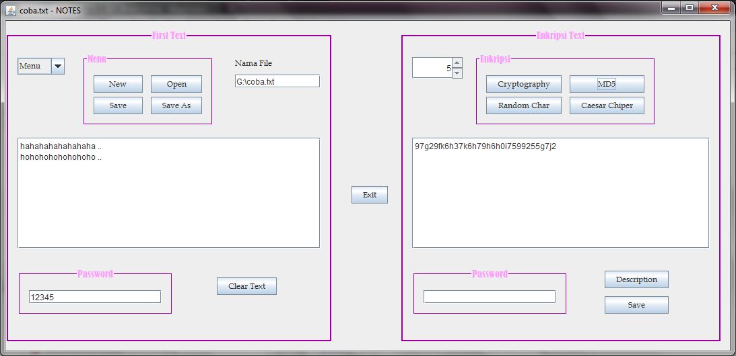Decrease the spinner value with the down arrow
This screenshot has height=356, width=736.
pyautogui.click(x=457, y=73)
